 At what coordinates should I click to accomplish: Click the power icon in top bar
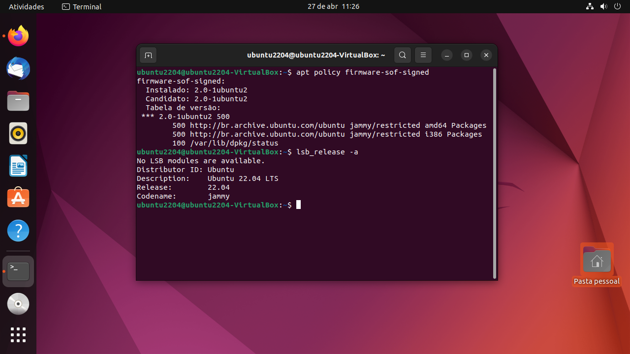(x=618, y=6)
